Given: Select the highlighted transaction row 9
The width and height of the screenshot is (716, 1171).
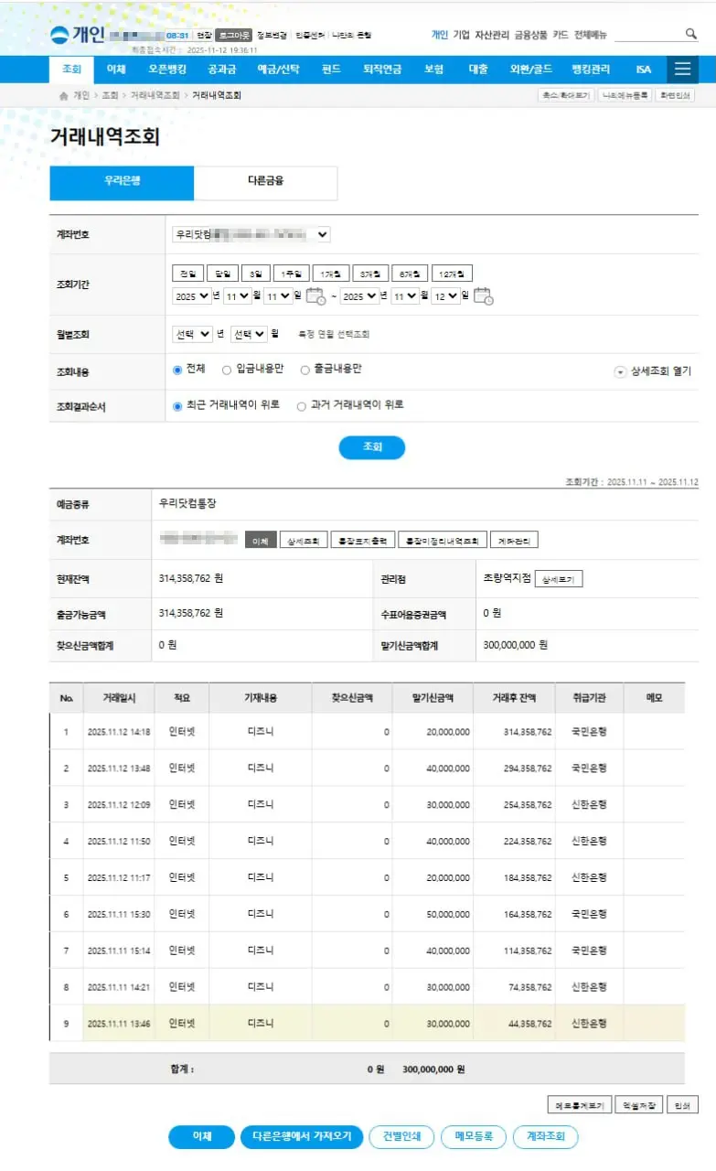Looking at the screenshot, I should (x=366, y=1023).
